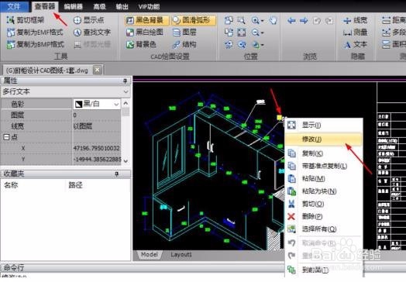Collapse the 点 property group
Viewport: 406px width, 282px height.
pos(6,137)
